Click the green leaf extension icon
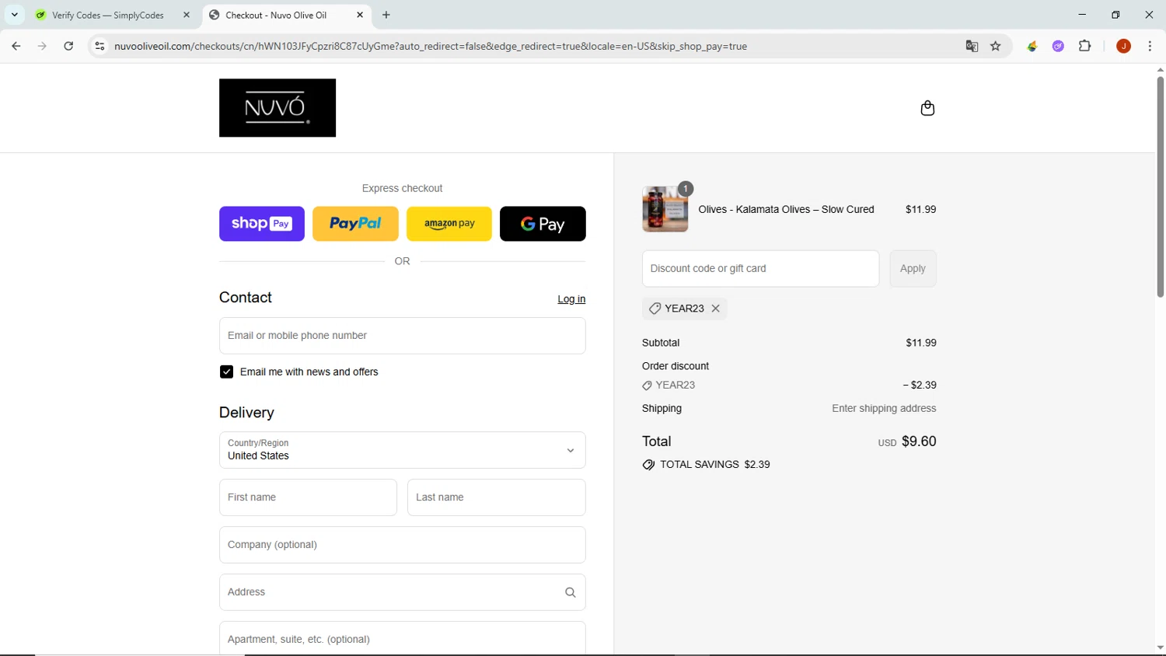This screenshot has height=656, width=1166. (1032, 46)
